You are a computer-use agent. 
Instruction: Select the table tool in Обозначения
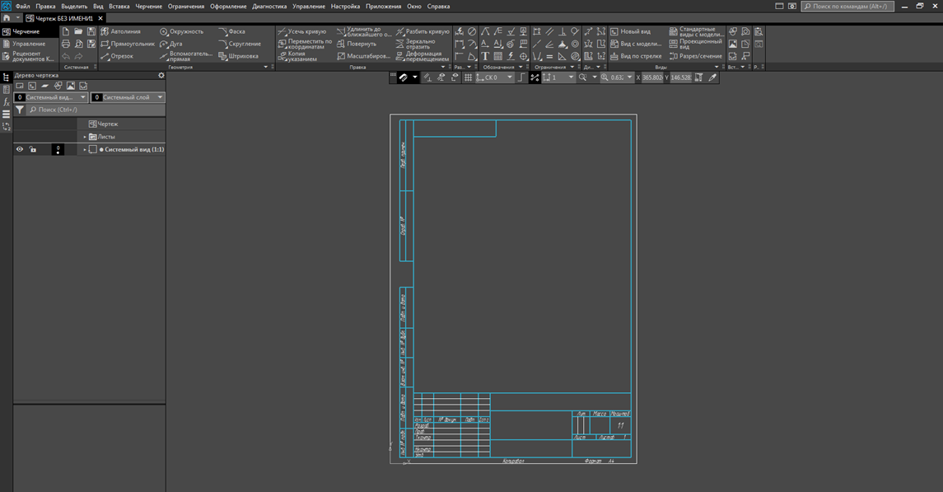(498, 56)
